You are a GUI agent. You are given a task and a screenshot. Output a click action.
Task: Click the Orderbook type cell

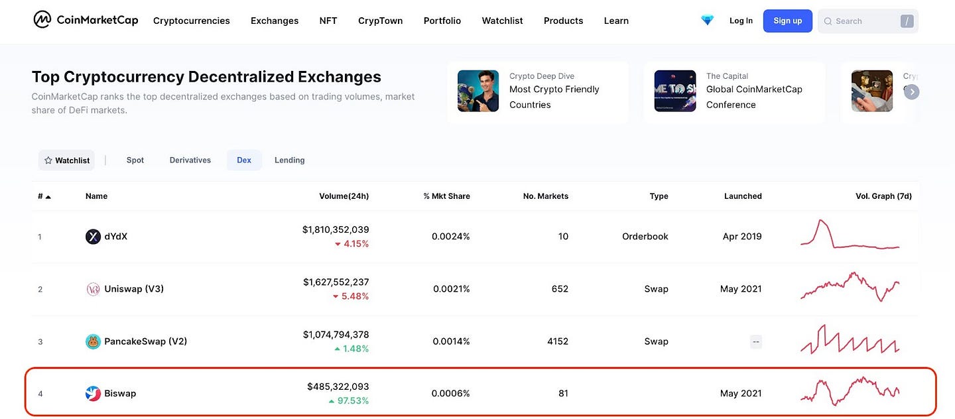pos(645,237)
